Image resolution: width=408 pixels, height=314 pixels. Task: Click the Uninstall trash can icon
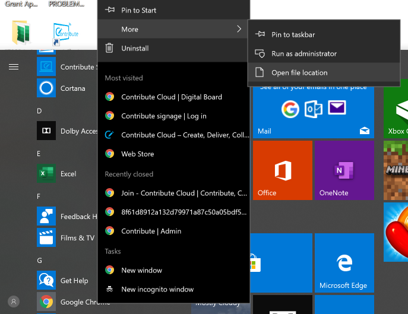109,48
